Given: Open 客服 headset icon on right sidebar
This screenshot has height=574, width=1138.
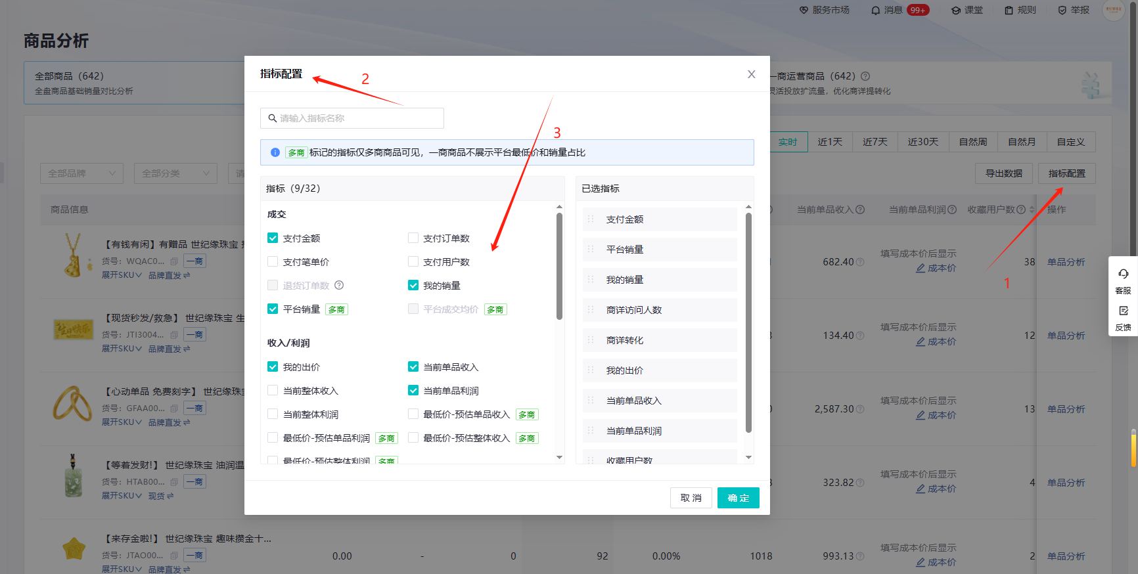Looking at the screenshot, I should click(1123, 274).
